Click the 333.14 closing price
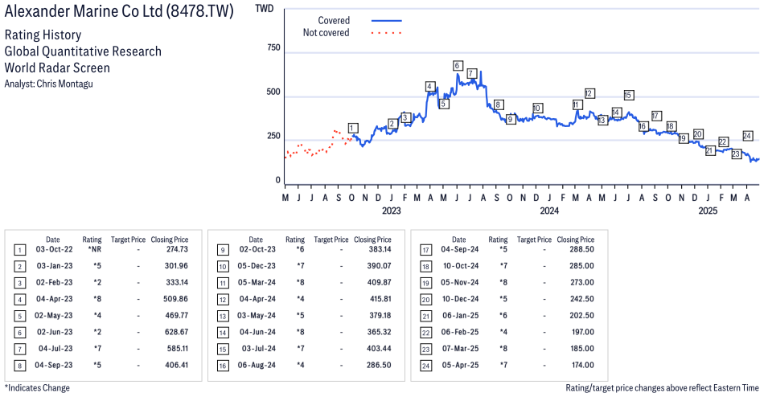 coord(177,282)
